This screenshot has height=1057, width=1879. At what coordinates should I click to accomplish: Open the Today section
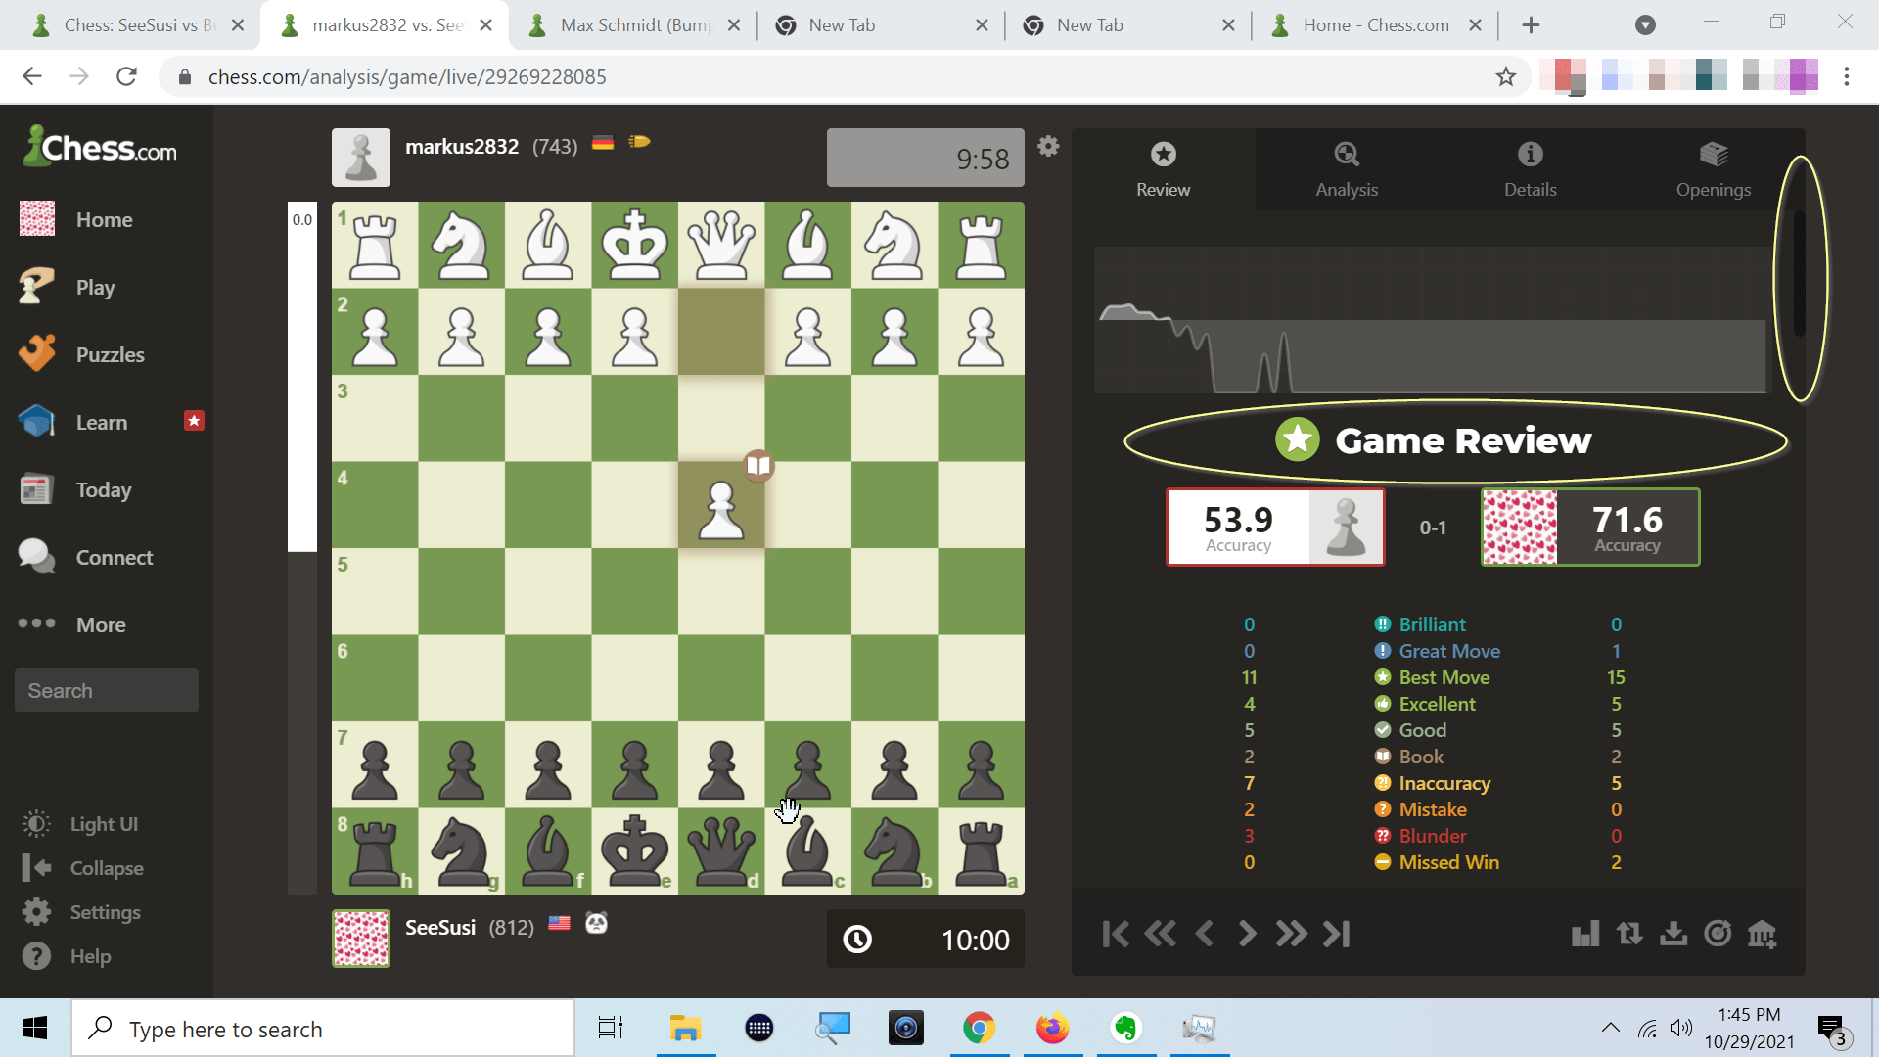(103, 489)
